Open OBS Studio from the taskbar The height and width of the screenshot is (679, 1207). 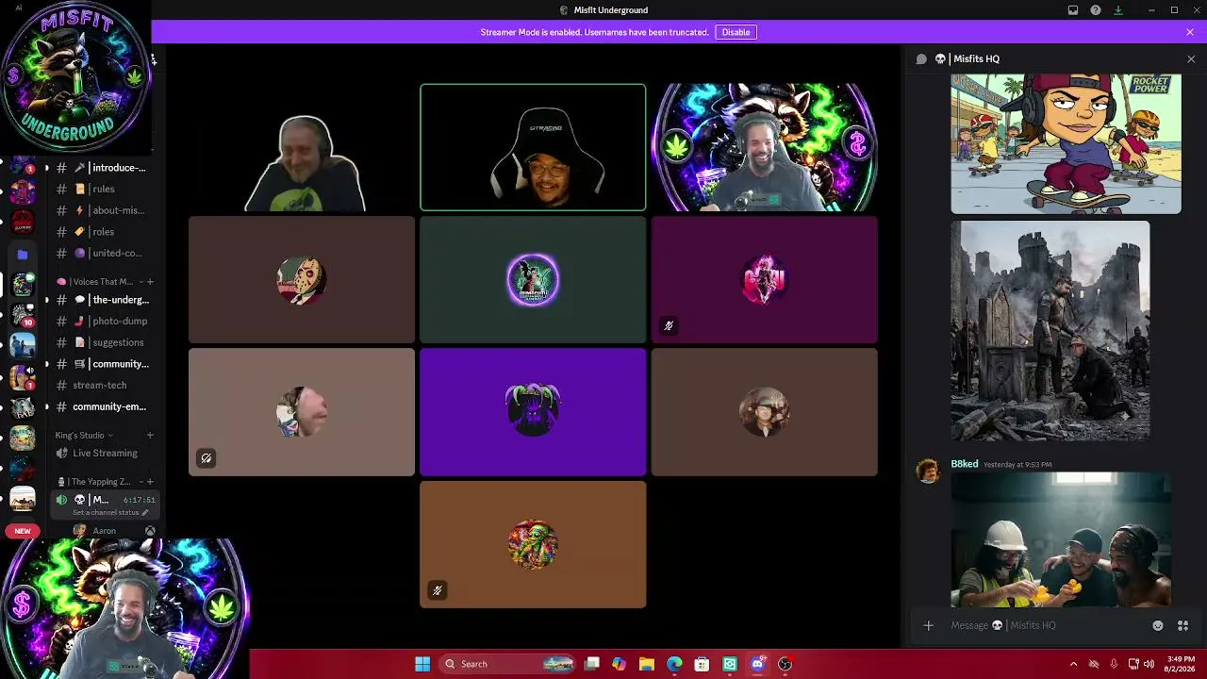785,664
